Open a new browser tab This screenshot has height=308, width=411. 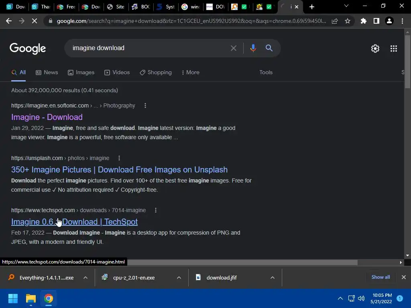point(311,7)
